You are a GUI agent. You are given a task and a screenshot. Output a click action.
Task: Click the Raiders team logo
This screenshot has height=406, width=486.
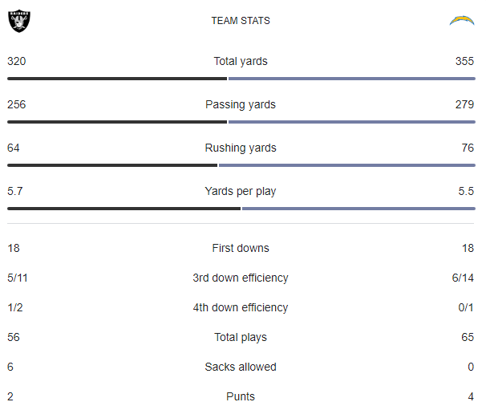[x=18, y=21]
